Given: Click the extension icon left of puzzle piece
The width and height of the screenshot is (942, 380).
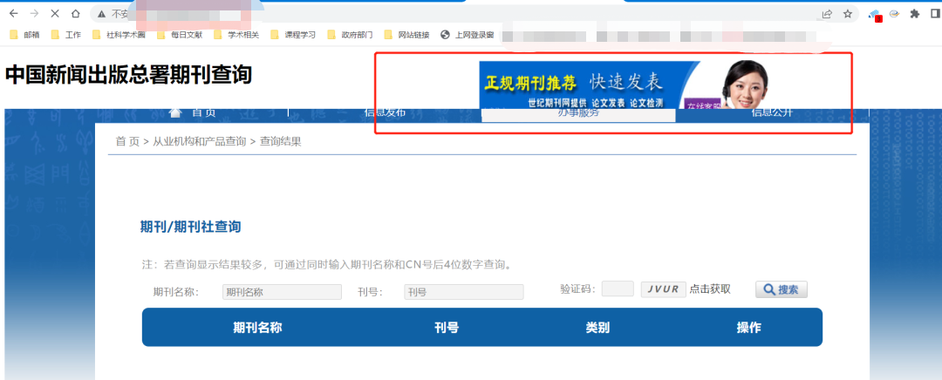Looking at the screenshot, I should pyautogui.click(x=895, y=14).
